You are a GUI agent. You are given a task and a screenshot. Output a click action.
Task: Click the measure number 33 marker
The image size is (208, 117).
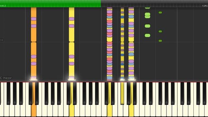(x=1, y=40)
